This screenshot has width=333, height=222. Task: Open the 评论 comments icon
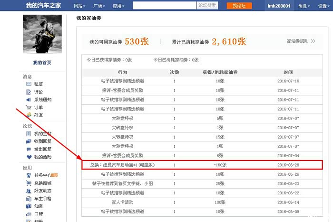tap(29, 92)
